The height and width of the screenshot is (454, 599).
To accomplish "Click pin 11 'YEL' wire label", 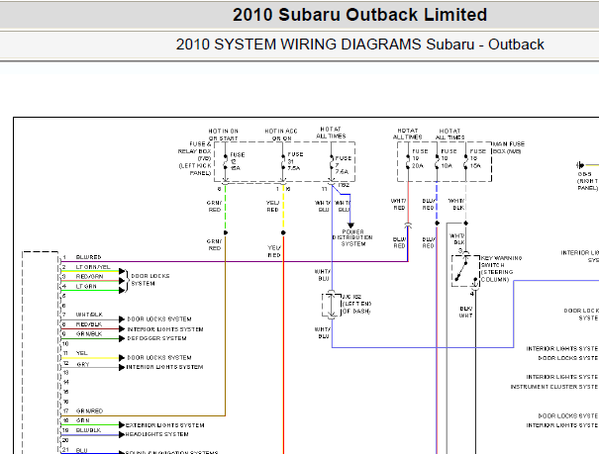I will (x=82, y=353).
